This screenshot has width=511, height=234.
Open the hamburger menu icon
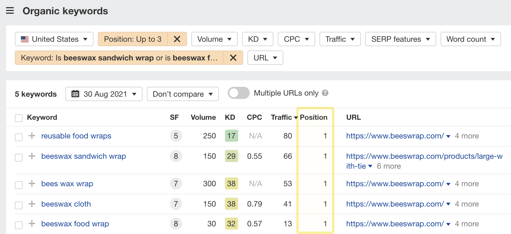[10, 11]
